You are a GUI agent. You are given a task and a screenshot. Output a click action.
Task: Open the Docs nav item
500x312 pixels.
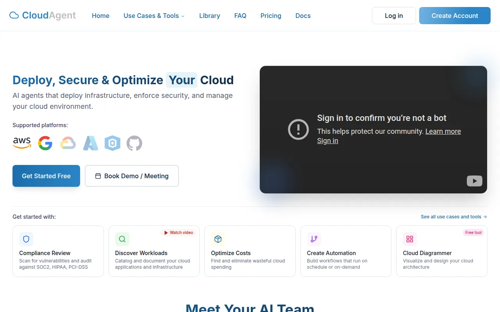click(x=303, y=16)
